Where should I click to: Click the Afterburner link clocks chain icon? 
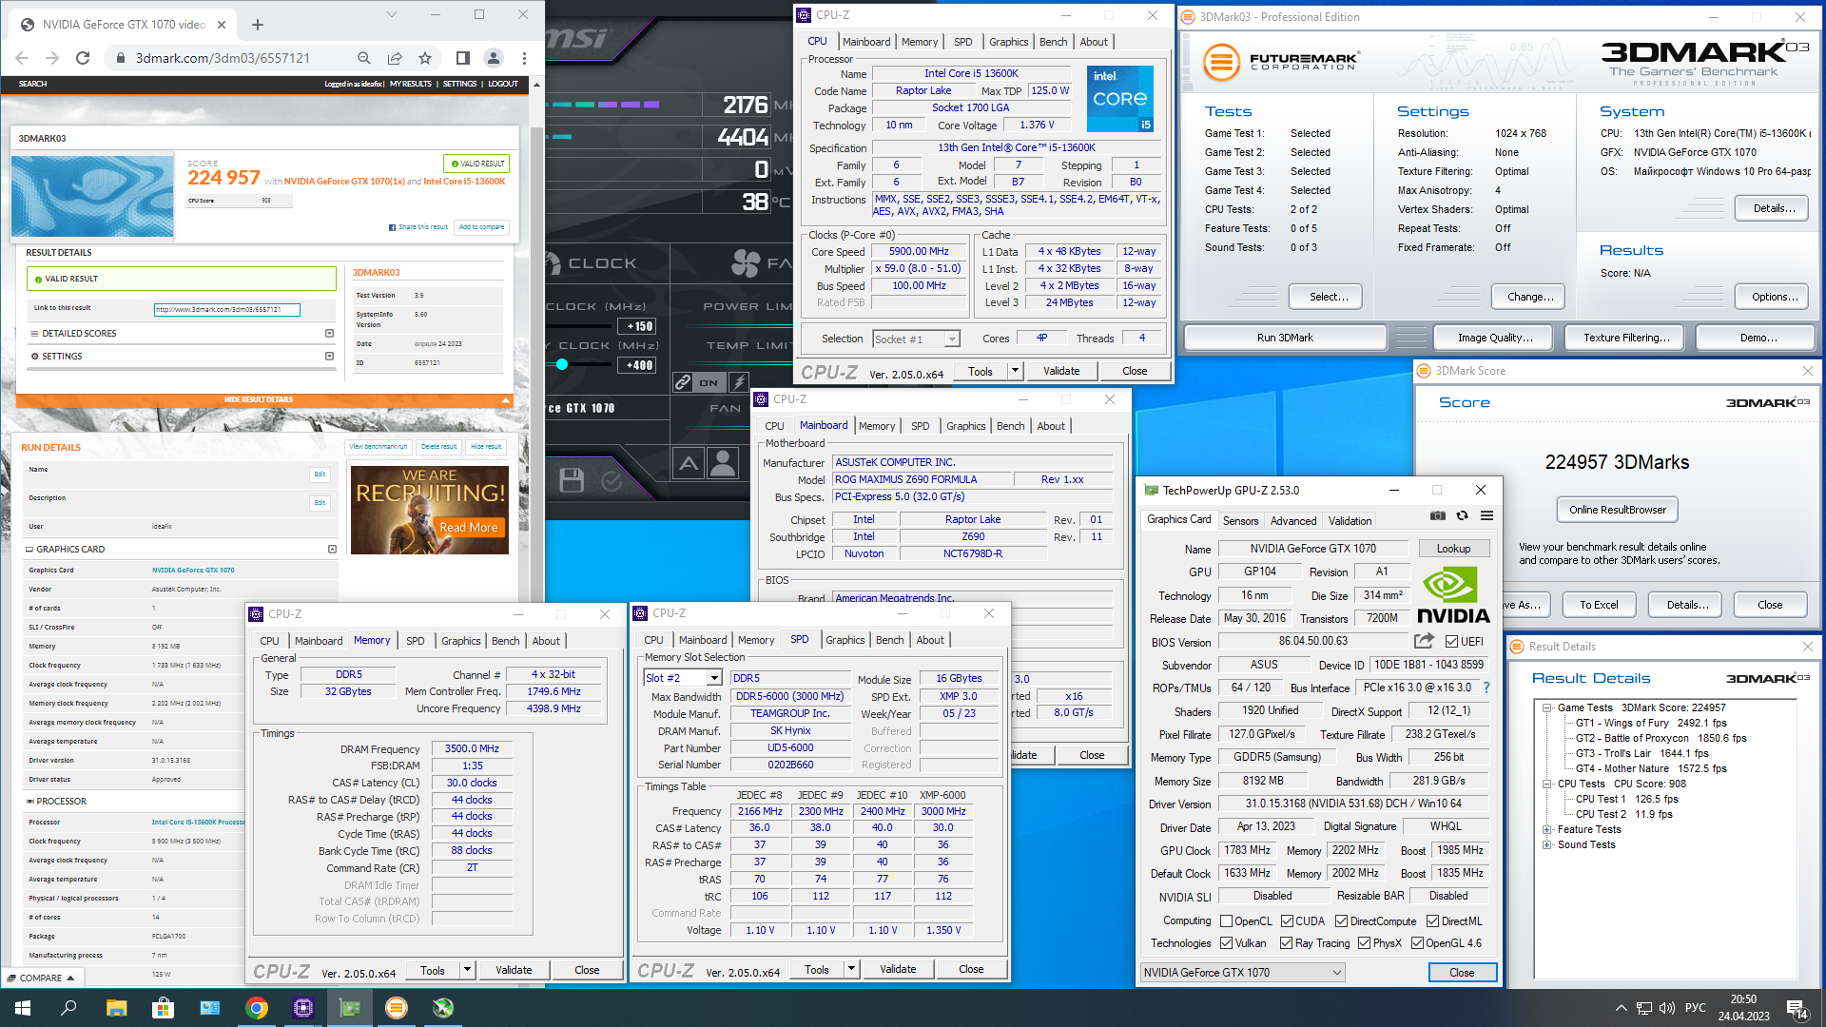683,382
